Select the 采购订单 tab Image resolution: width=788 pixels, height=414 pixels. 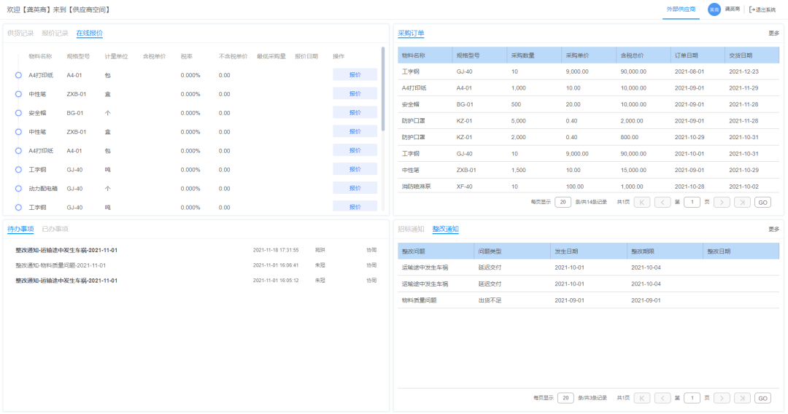pos(411,33)
